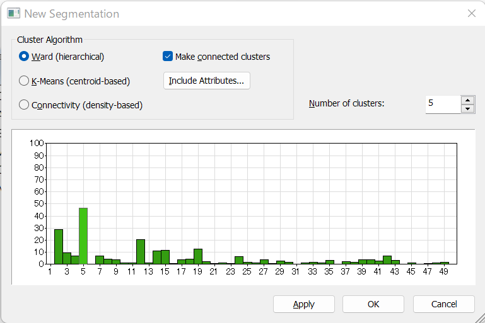Image resolution: width=485 pixels, height=323 pixels.
Task: Click the Apply button
Action: [x=304, y=304]
